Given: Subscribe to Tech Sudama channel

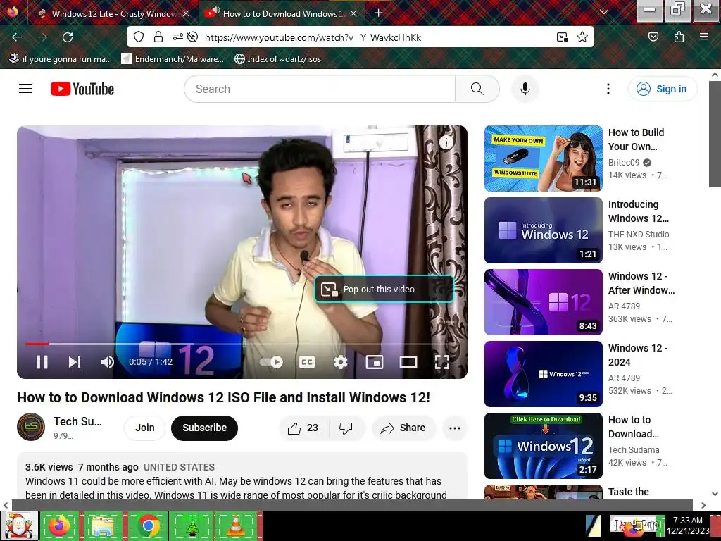Looking at the screenshot, I should [205, 428].
